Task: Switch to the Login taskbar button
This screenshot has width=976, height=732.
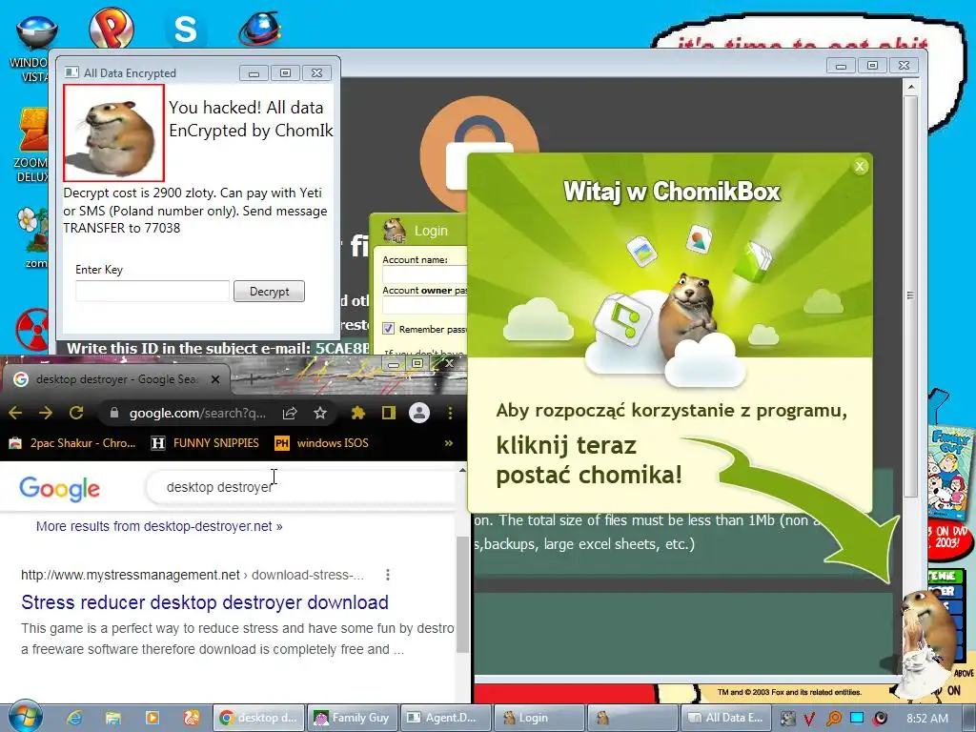Action: point(539,718)
